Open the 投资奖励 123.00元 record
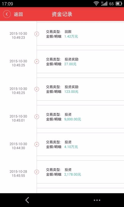This screenshot has width=124, height=207. (x=80, y=89)
